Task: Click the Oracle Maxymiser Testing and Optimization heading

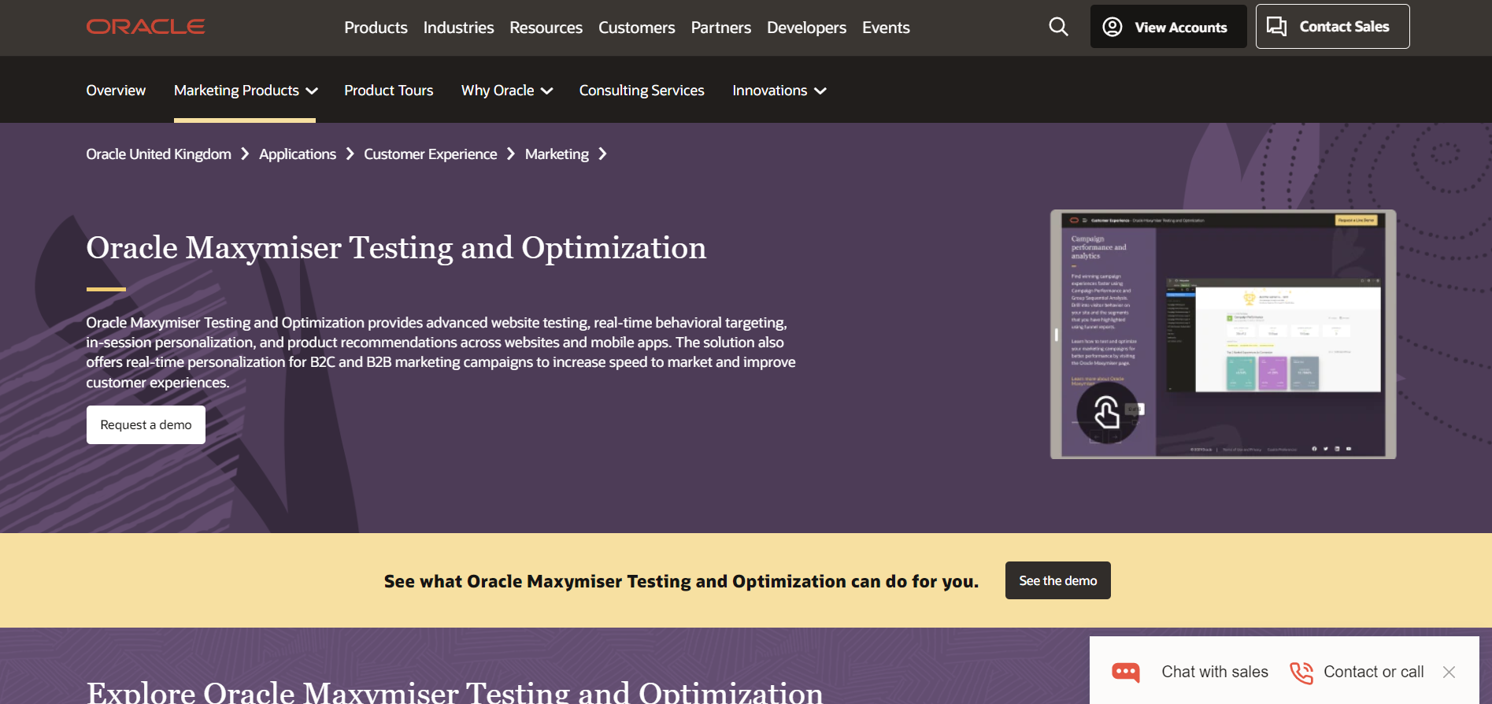Action: (396, 247)
